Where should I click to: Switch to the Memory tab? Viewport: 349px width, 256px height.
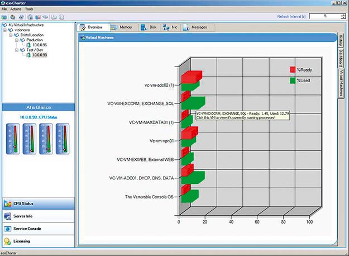pos(121,27)
